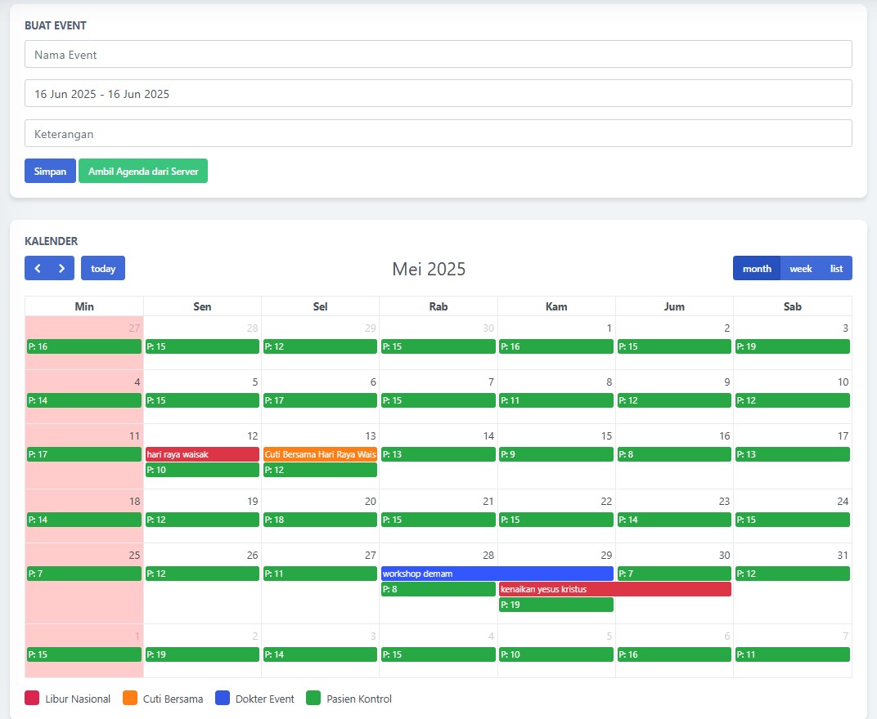The width and height of the screenshot is (877, 719).
Task: Select the kenaikan yesus kristus event
Action: 614,589
